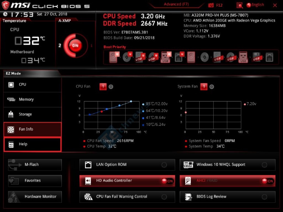Image resolution: width=283 pixels, height=212 pixels.
Task: Select the 85°C/12.00v point on the CPU fan curve
Action: [x=131, y=102]
